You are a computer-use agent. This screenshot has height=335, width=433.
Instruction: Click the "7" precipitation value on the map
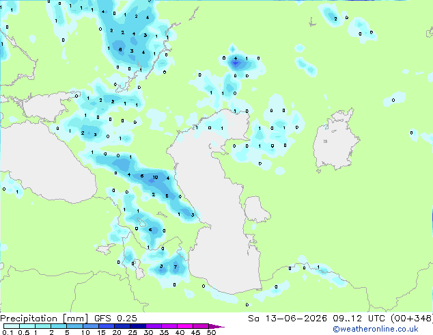pyautogui.click(x=176, y=267)
